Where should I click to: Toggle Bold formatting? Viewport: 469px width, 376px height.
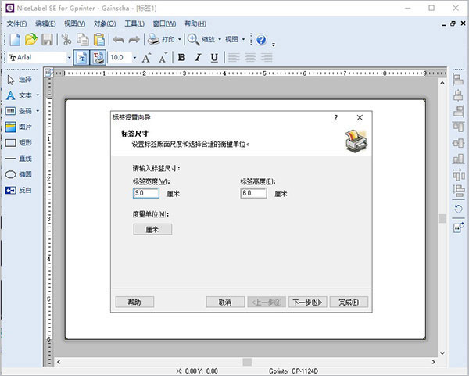click(x=181, y=57)
